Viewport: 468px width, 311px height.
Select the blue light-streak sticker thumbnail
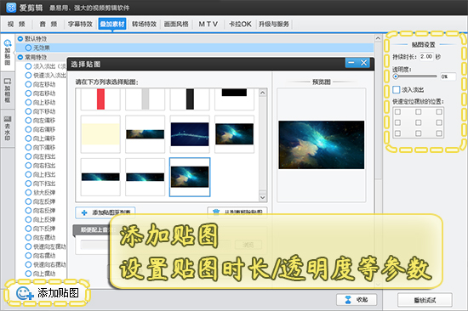click(x=190, y=134)
